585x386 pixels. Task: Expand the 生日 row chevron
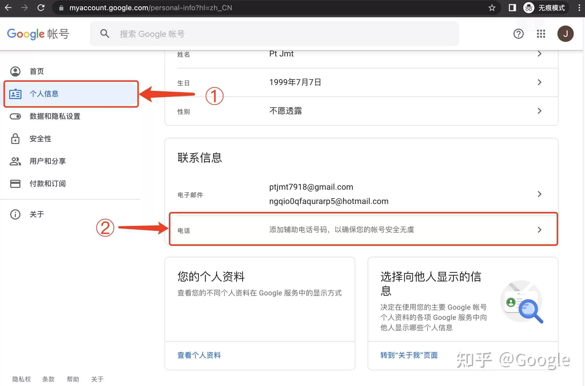540,82
